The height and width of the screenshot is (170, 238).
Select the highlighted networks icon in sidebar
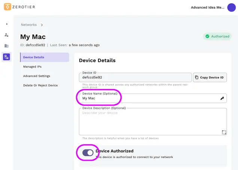click(x=6, y=57)
